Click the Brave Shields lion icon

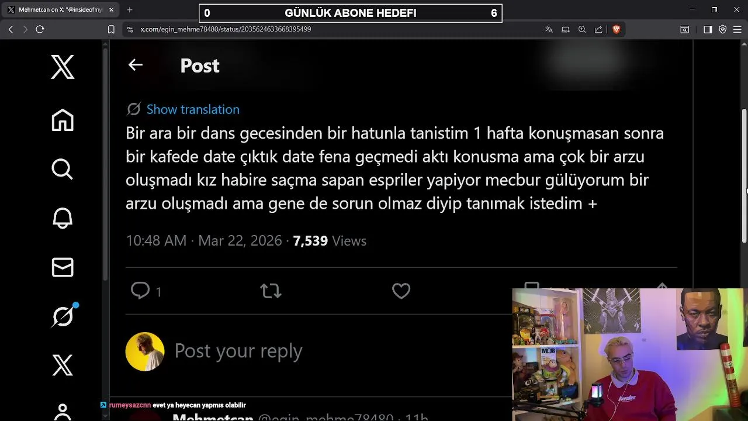[x=616, y=29]
